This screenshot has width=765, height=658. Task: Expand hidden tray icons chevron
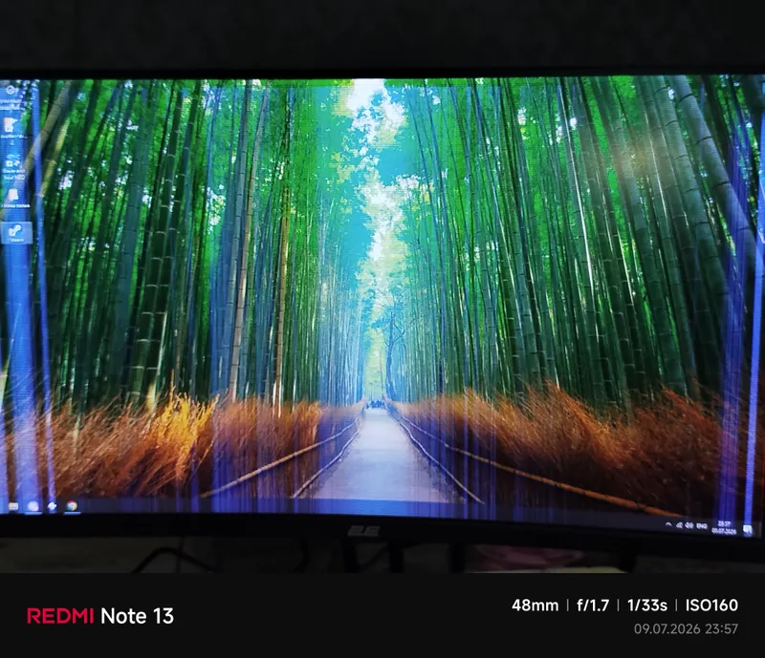(x=667, y=524)
